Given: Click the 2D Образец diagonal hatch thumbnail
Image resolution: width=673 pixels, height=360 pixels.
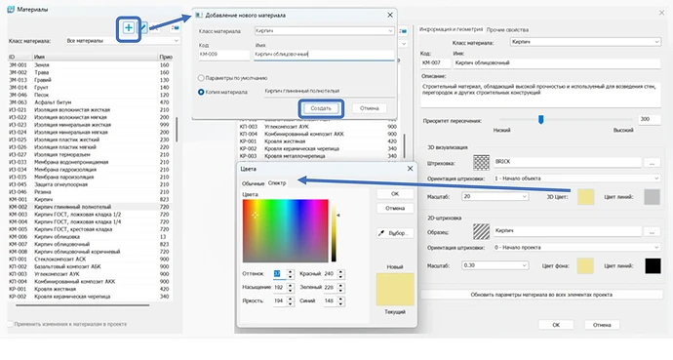Looking at the screenshot, I should point(481,231).
